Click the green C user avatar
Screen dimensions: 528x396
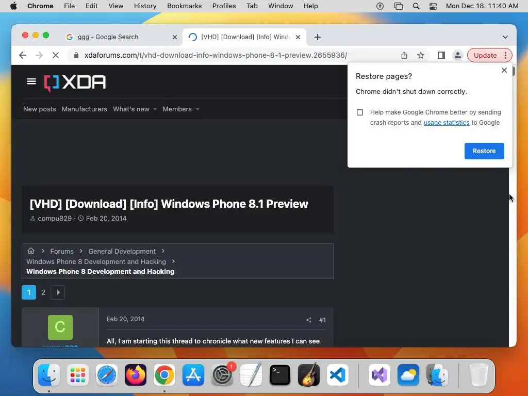click(60, 327)
